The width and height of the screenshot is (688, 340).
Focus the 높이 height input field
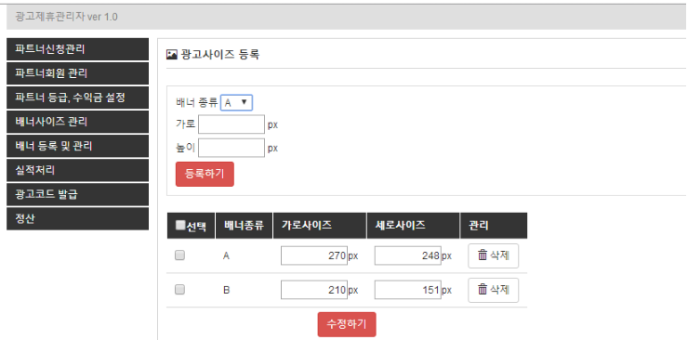pos(232,148)
